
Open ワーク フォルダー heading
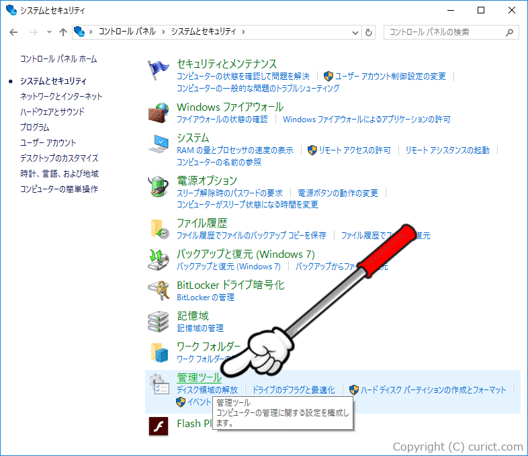pos(209,347)
